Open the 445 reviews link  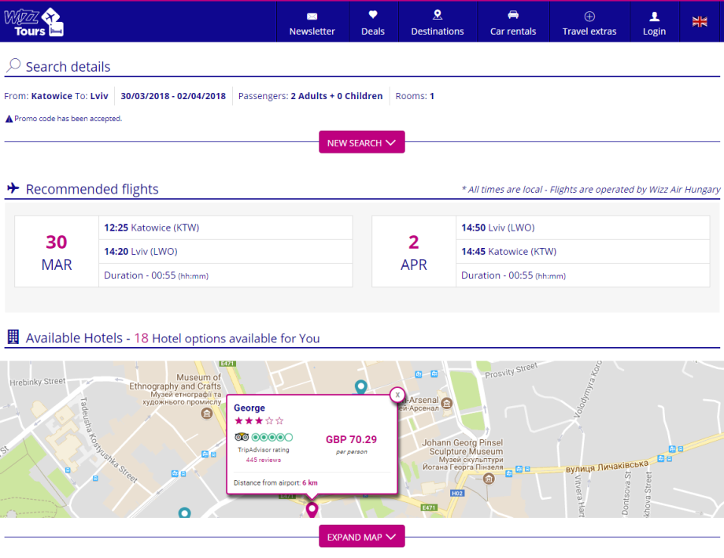pyautogui.click(x=263, y=460)
